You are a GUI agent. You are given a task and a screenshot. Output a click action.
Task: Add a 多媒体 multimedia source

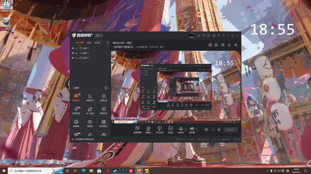point(170,130)
